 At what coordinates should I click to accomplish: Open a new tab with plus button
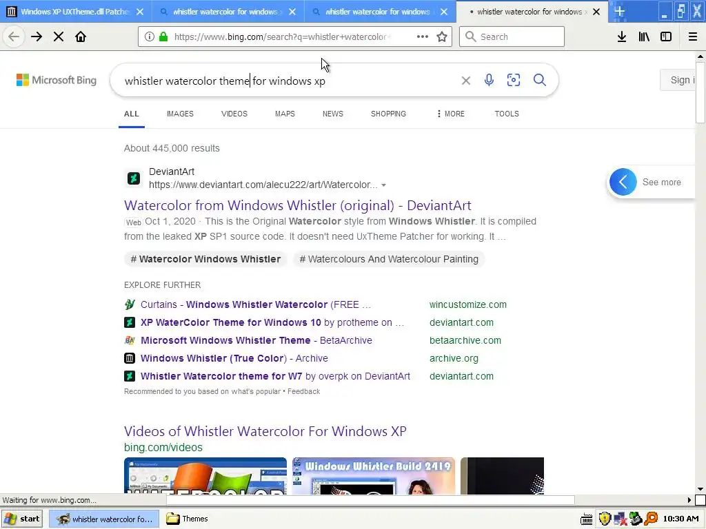pos(620,12)
